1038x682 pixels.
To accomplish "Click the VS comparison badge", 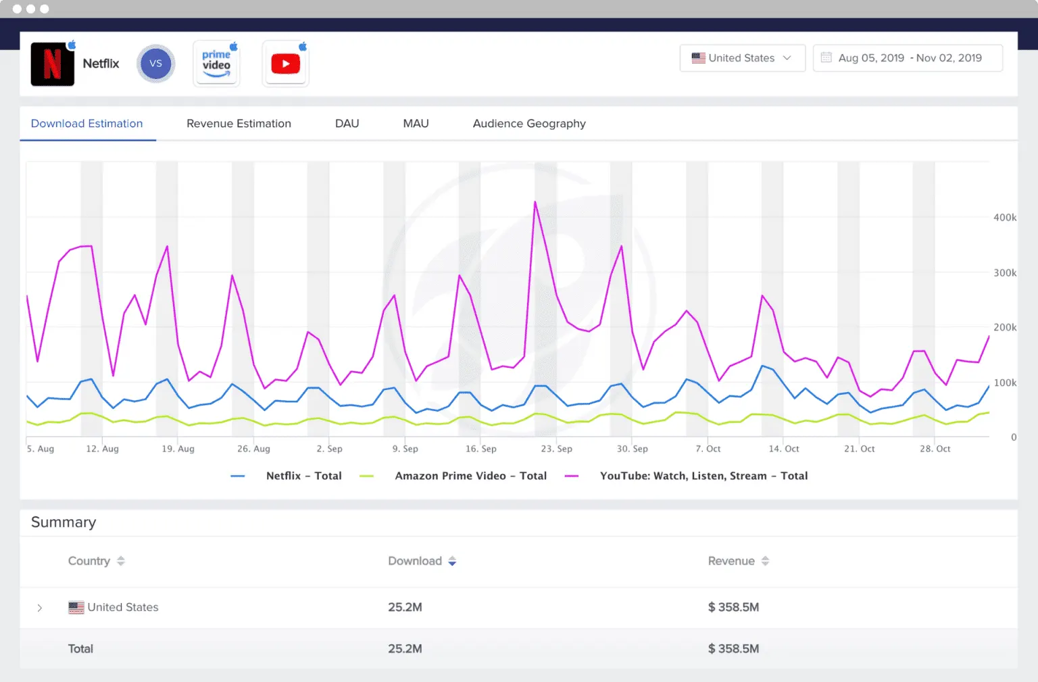I will 156,64.
